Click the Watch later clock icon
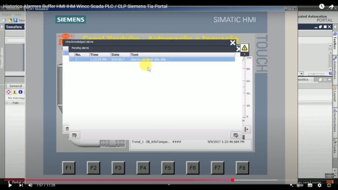 (321, 7)
